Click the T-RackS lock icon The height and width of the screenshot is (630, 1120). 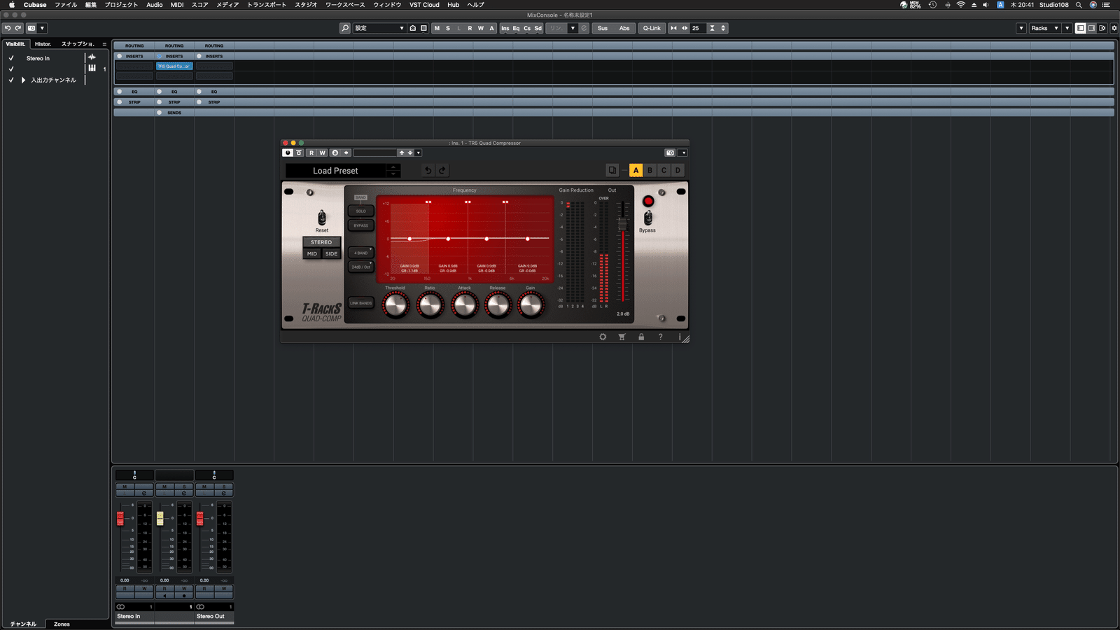[x=641, y=337]
